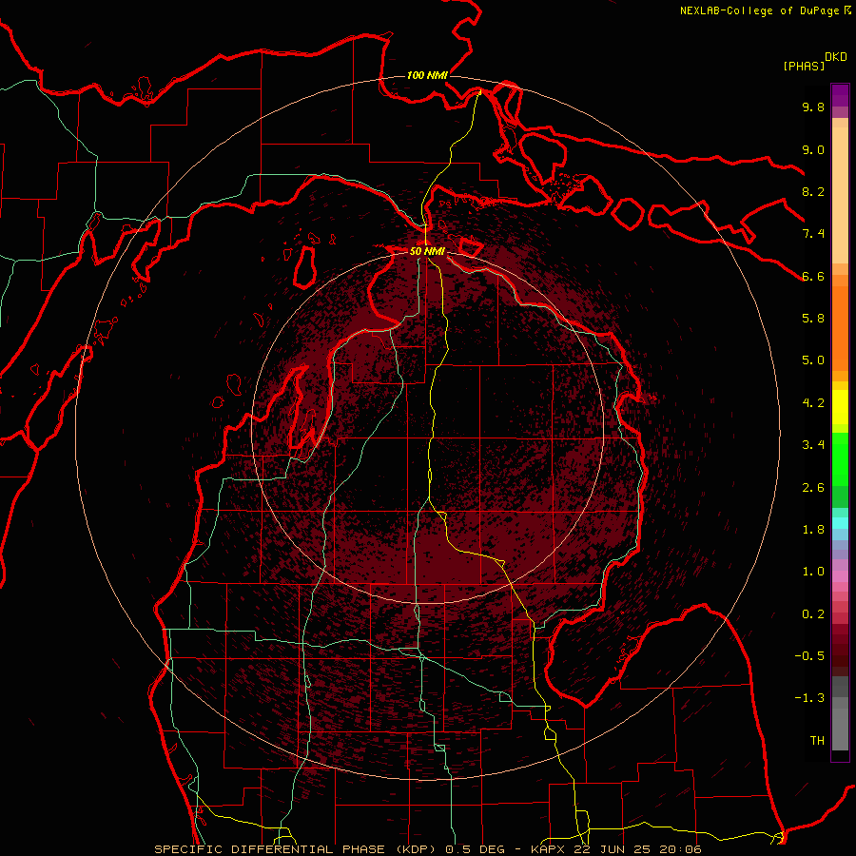Click the -1.3 legend value
This screenshot has width=856, height=856.
[809, 698]
